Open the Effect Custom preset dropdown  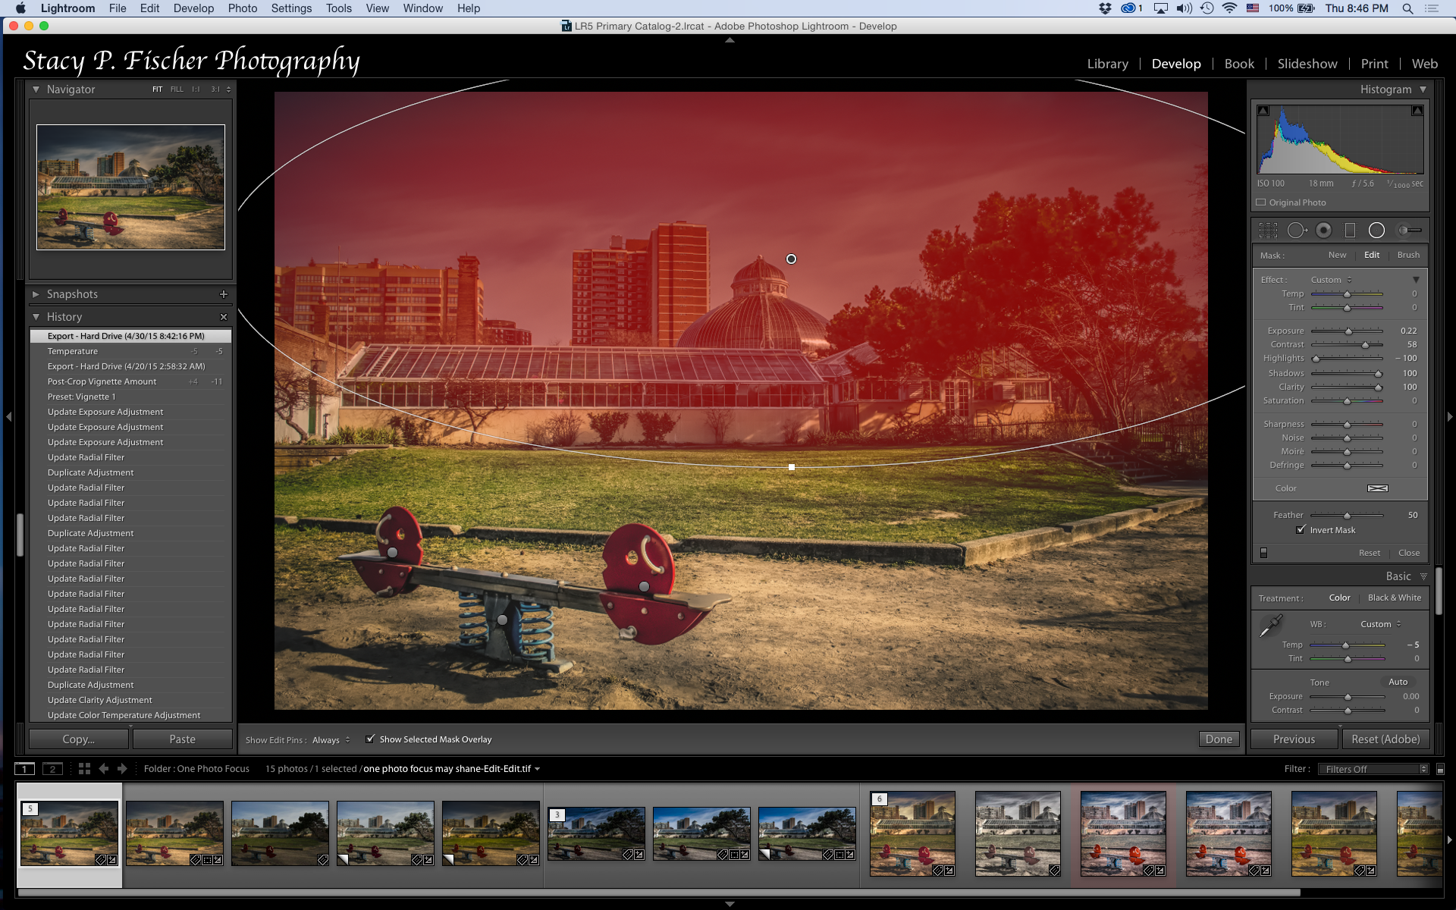point(1331,280)
